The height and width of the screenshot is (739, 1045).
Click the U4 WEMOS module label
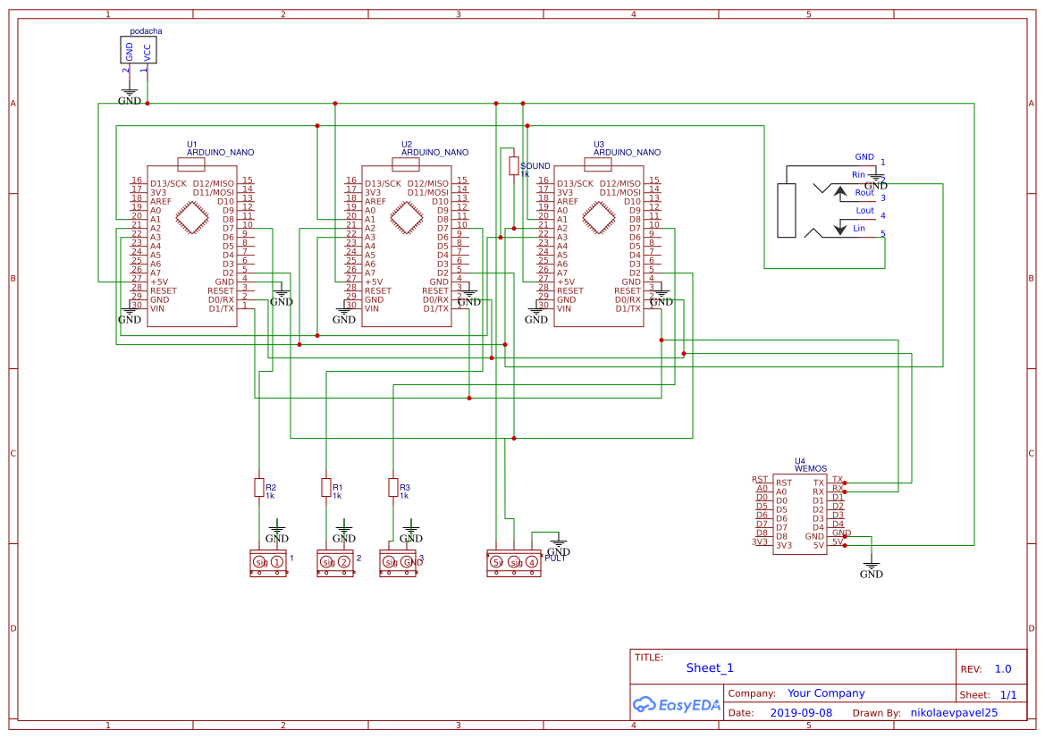pyautogui.click(x=811, y=466)
